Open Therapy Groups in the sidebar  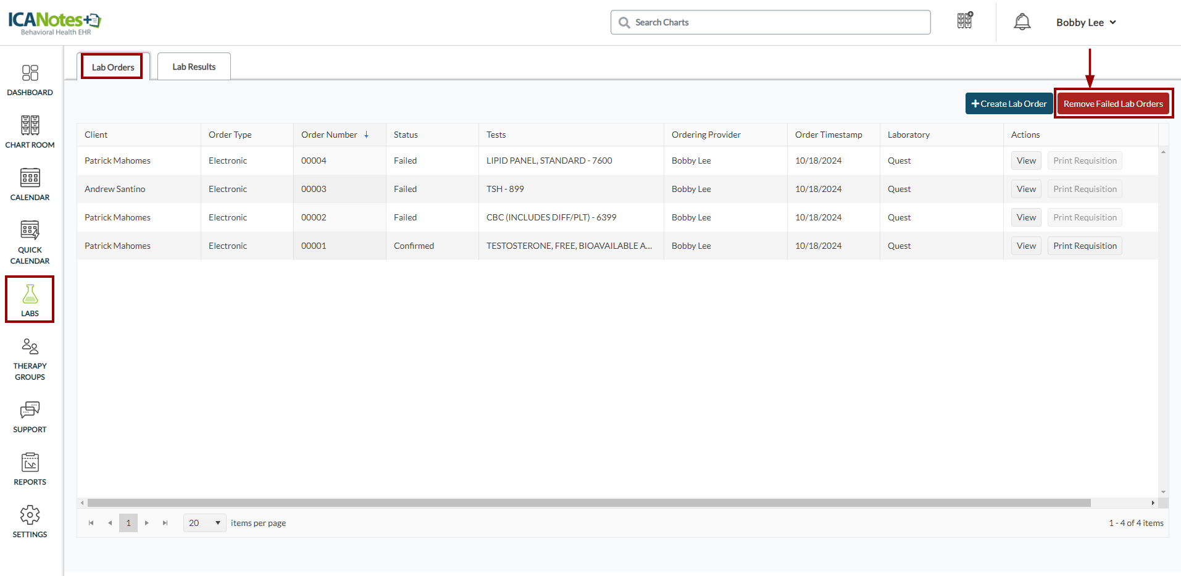click(x=30, y=359)
